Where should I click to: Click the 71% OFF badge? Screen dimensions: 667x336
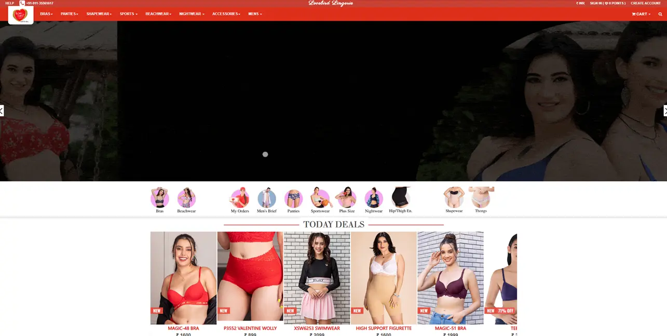[506, 311]
